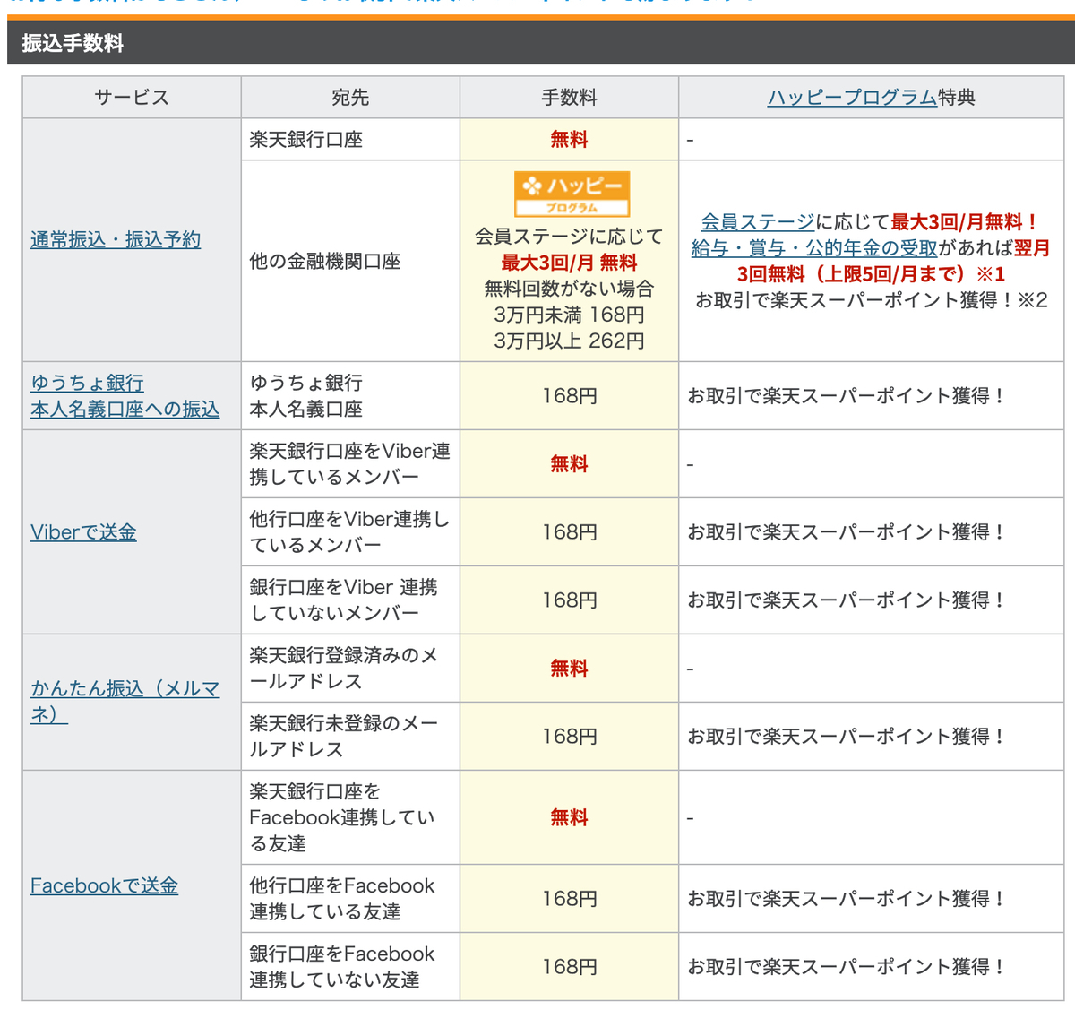This screenshot has width=1075, height=1010.
Task: Click the 3万円以上 262円 text
Action: point(569,341)
